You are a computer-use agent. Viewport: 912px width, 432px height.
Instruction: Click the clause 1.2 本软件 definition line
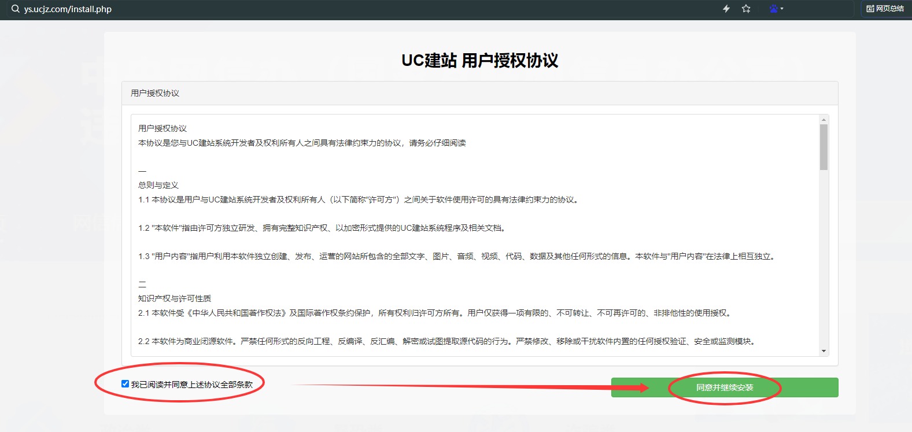tap(322, 228)
